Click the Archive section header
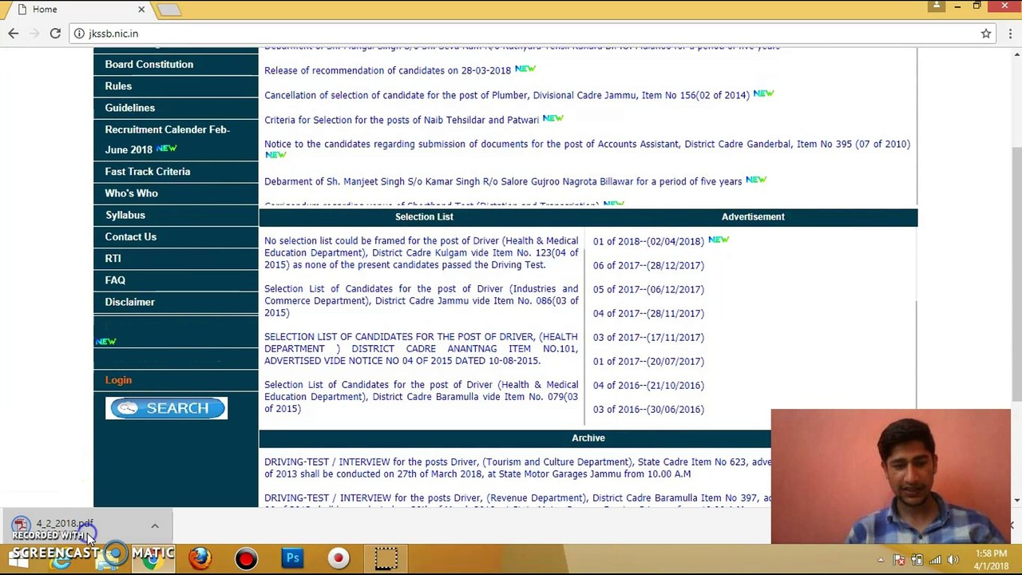 [x=588, y=438]
